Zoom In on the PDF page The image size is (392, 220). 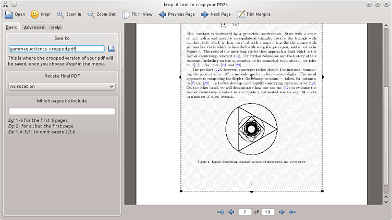(69, 15)
